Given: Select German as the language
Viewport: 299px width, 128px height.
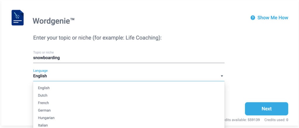Looking at the screenshot, I should coord(44,111).
